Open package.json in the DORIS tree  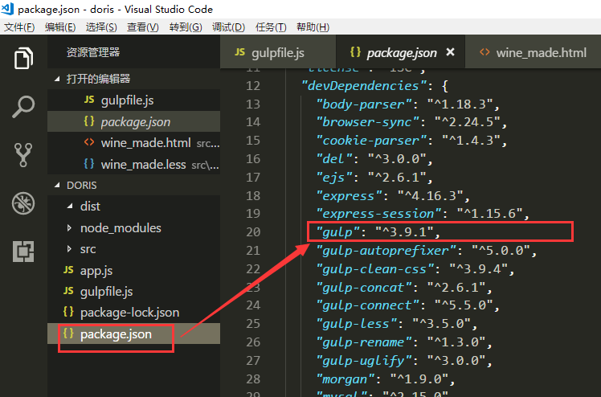(x=133, y=334)
